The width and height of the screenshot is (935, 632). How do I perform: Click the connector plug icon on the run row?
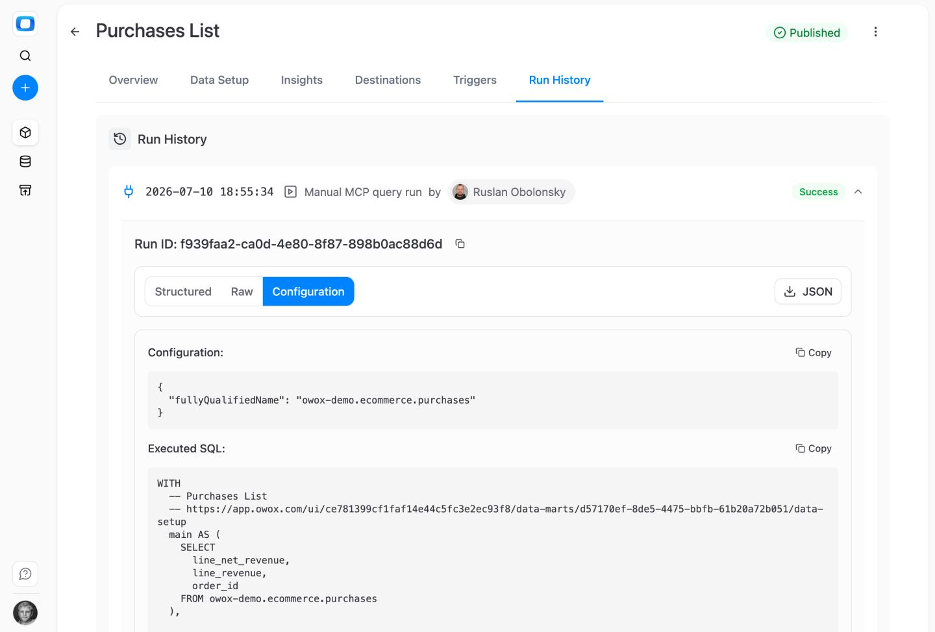pos(129,191)
